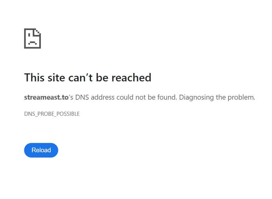Click the word 'address' in the description
This screenshot has width=272, height=199.
tap(103, 97)
